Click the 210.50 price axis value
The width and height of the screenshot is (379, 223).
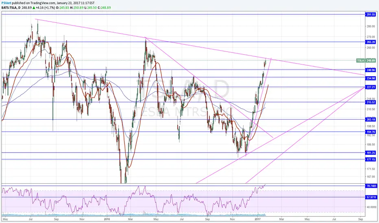(371, 109)
